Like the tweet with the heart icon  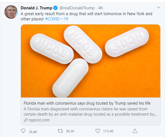(97, 131)
